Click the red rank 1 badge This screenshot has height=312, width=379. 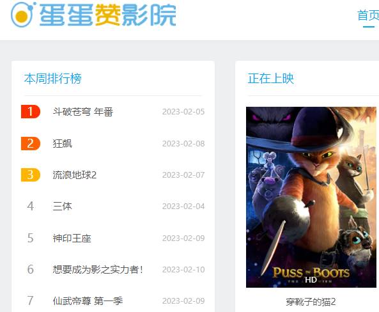31,111
